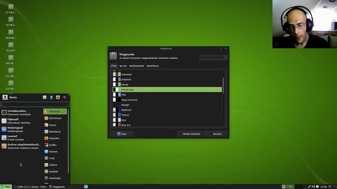This screenshot has width=337, height=189.
Task: Click the Megjelenés dialog header icon
Action: tap(113, 56)
